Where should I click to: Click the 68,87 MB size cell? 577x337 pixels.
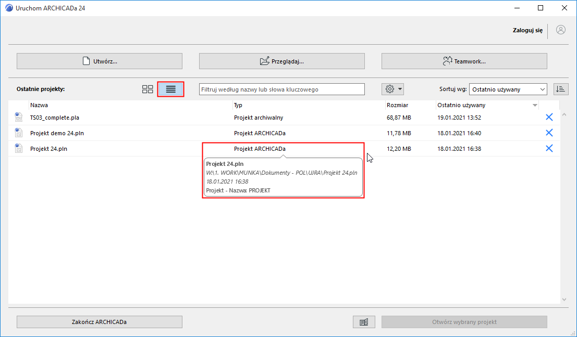(399, 118)
